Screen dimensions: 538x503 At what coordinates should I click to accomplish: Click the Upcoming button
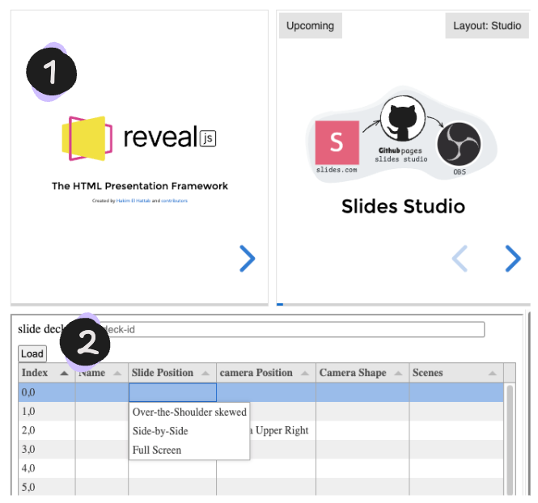pos(310,26)
